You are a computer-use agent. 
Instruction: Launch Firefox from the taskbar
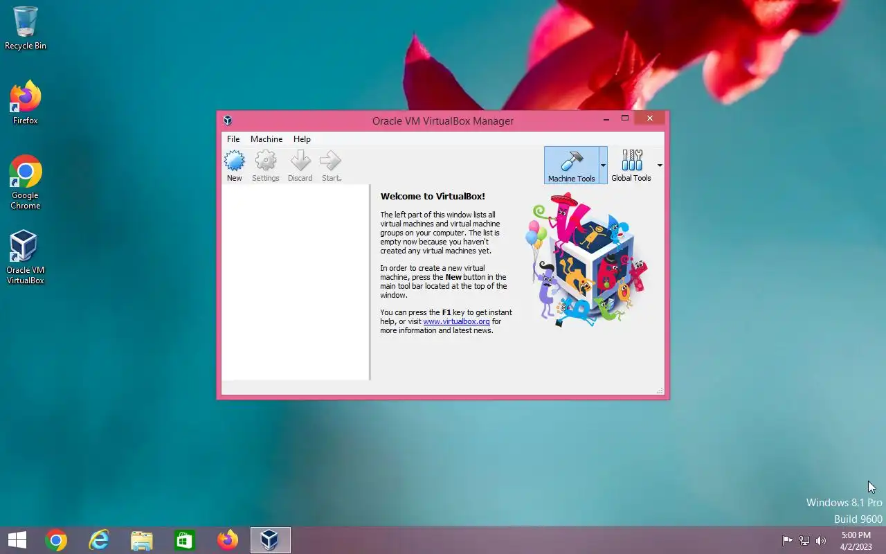click(227, 540)
